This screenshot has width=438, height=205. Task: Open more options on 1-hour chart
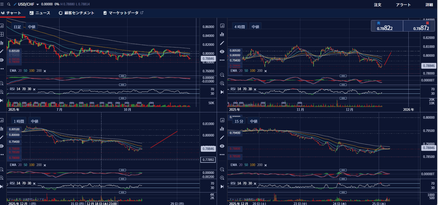click(x=2, y=155)
